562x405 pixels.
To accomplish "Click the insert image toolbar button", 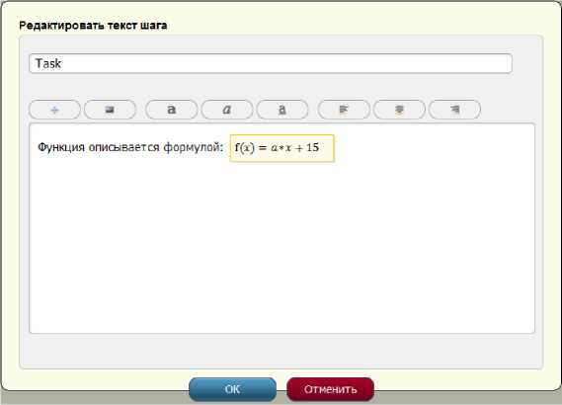I will tap(110, 110).
